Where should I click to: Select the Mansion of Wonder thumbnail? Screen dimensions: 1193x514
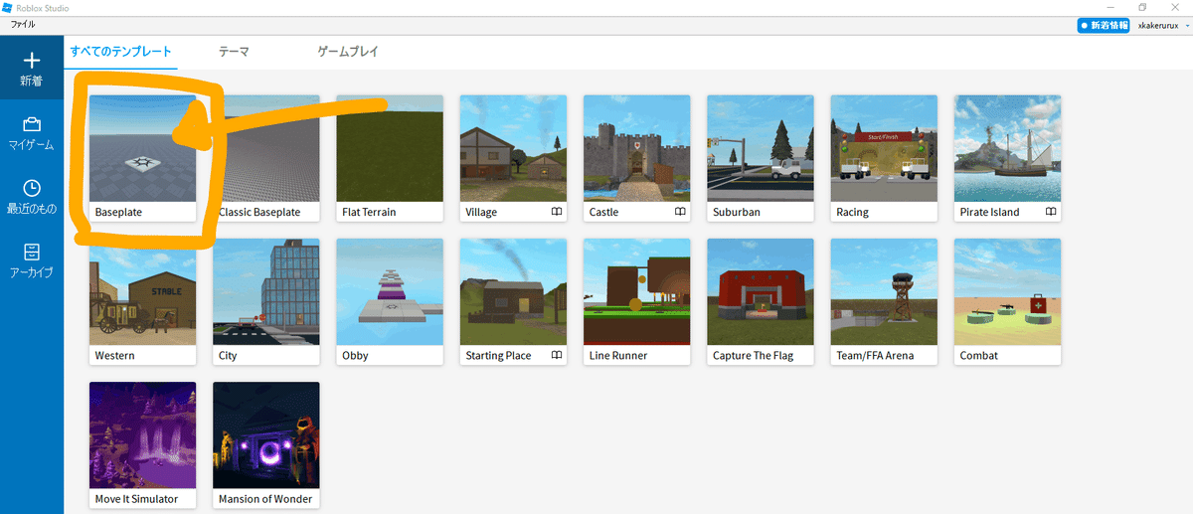[266, 434]
